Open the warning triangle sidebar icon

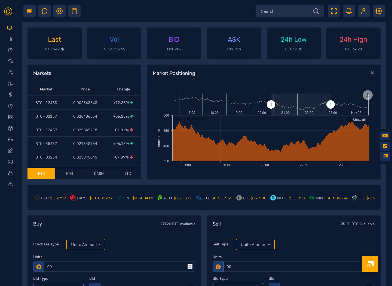tap(10, 184)
